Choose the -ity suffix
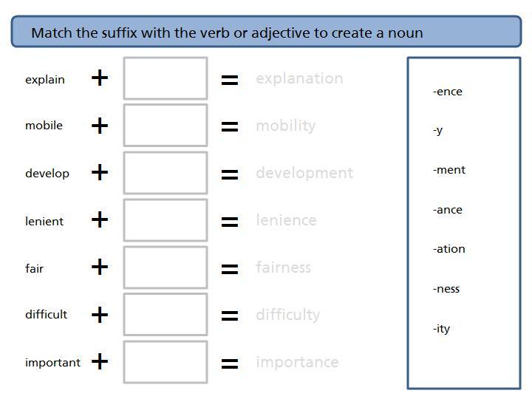Viewport: 532px width, 399px height. pos(441,328)
